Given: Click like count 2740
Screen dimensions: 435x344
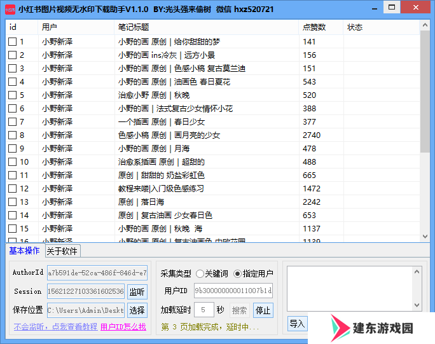Looking at the screenshot, I should pyautogui.click(x=312, y=135).
